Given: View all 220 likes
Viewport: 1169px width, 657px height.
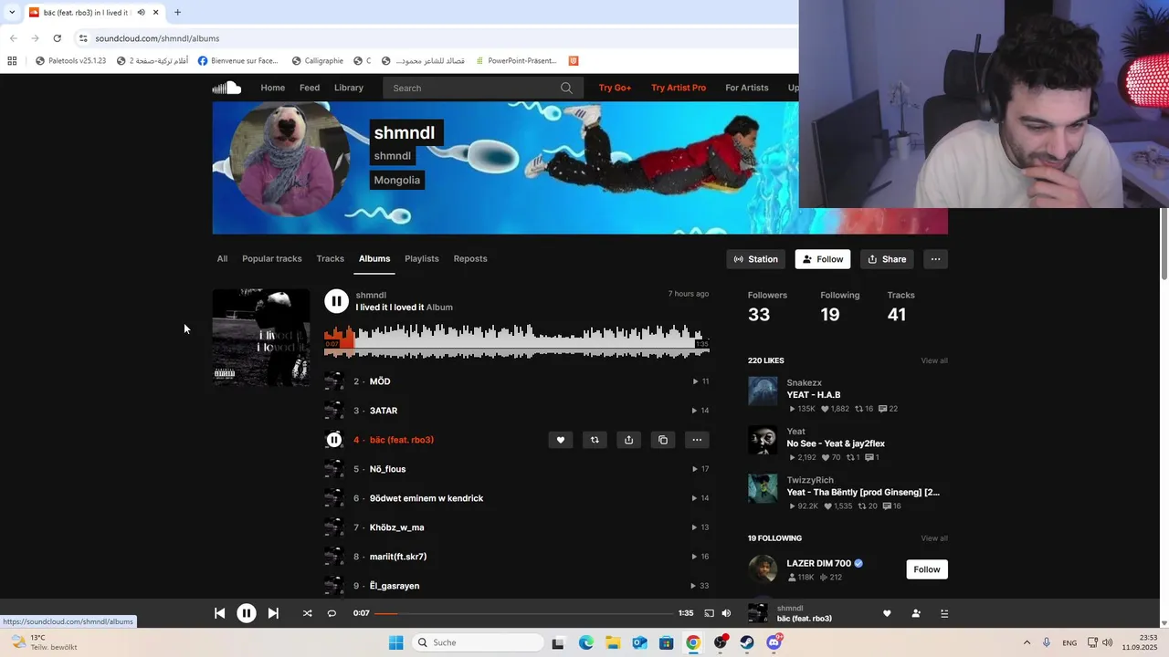Looking at the screenshot, I should coord(934,360).
